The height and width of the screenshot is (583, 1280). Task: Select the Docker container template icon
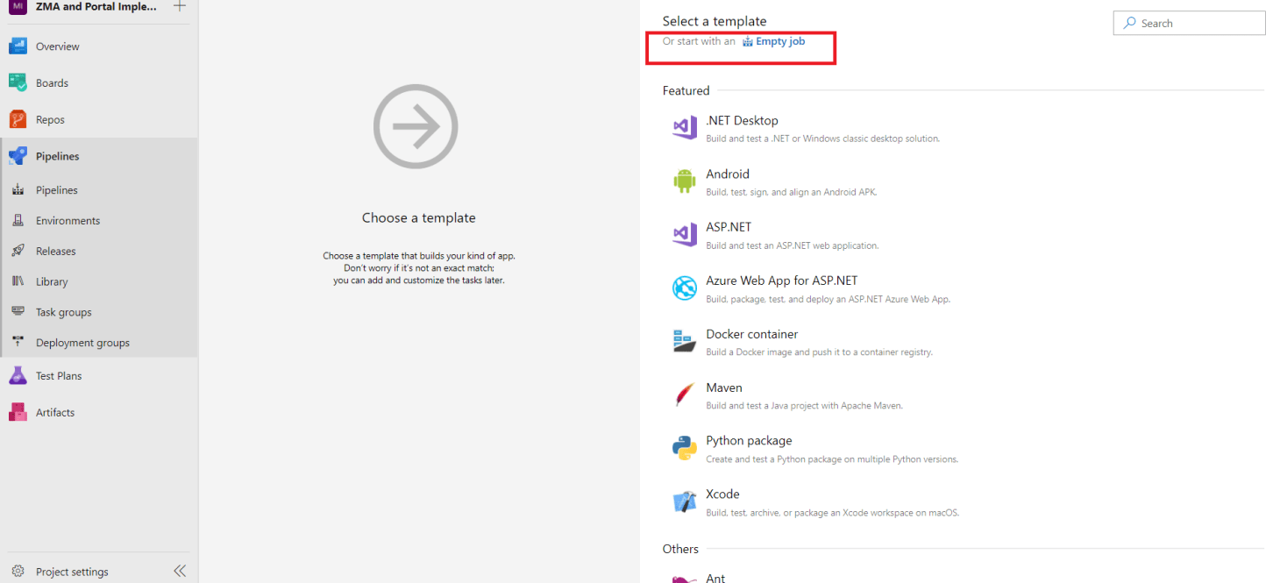pos(685,341)
